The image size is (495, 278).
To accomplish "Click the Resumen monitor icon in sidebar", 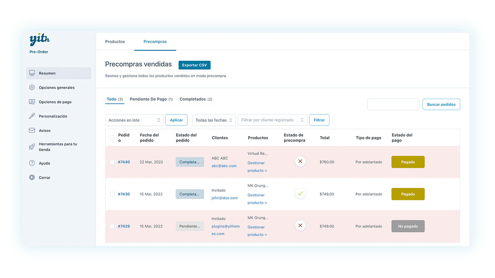I will (32, 73).
